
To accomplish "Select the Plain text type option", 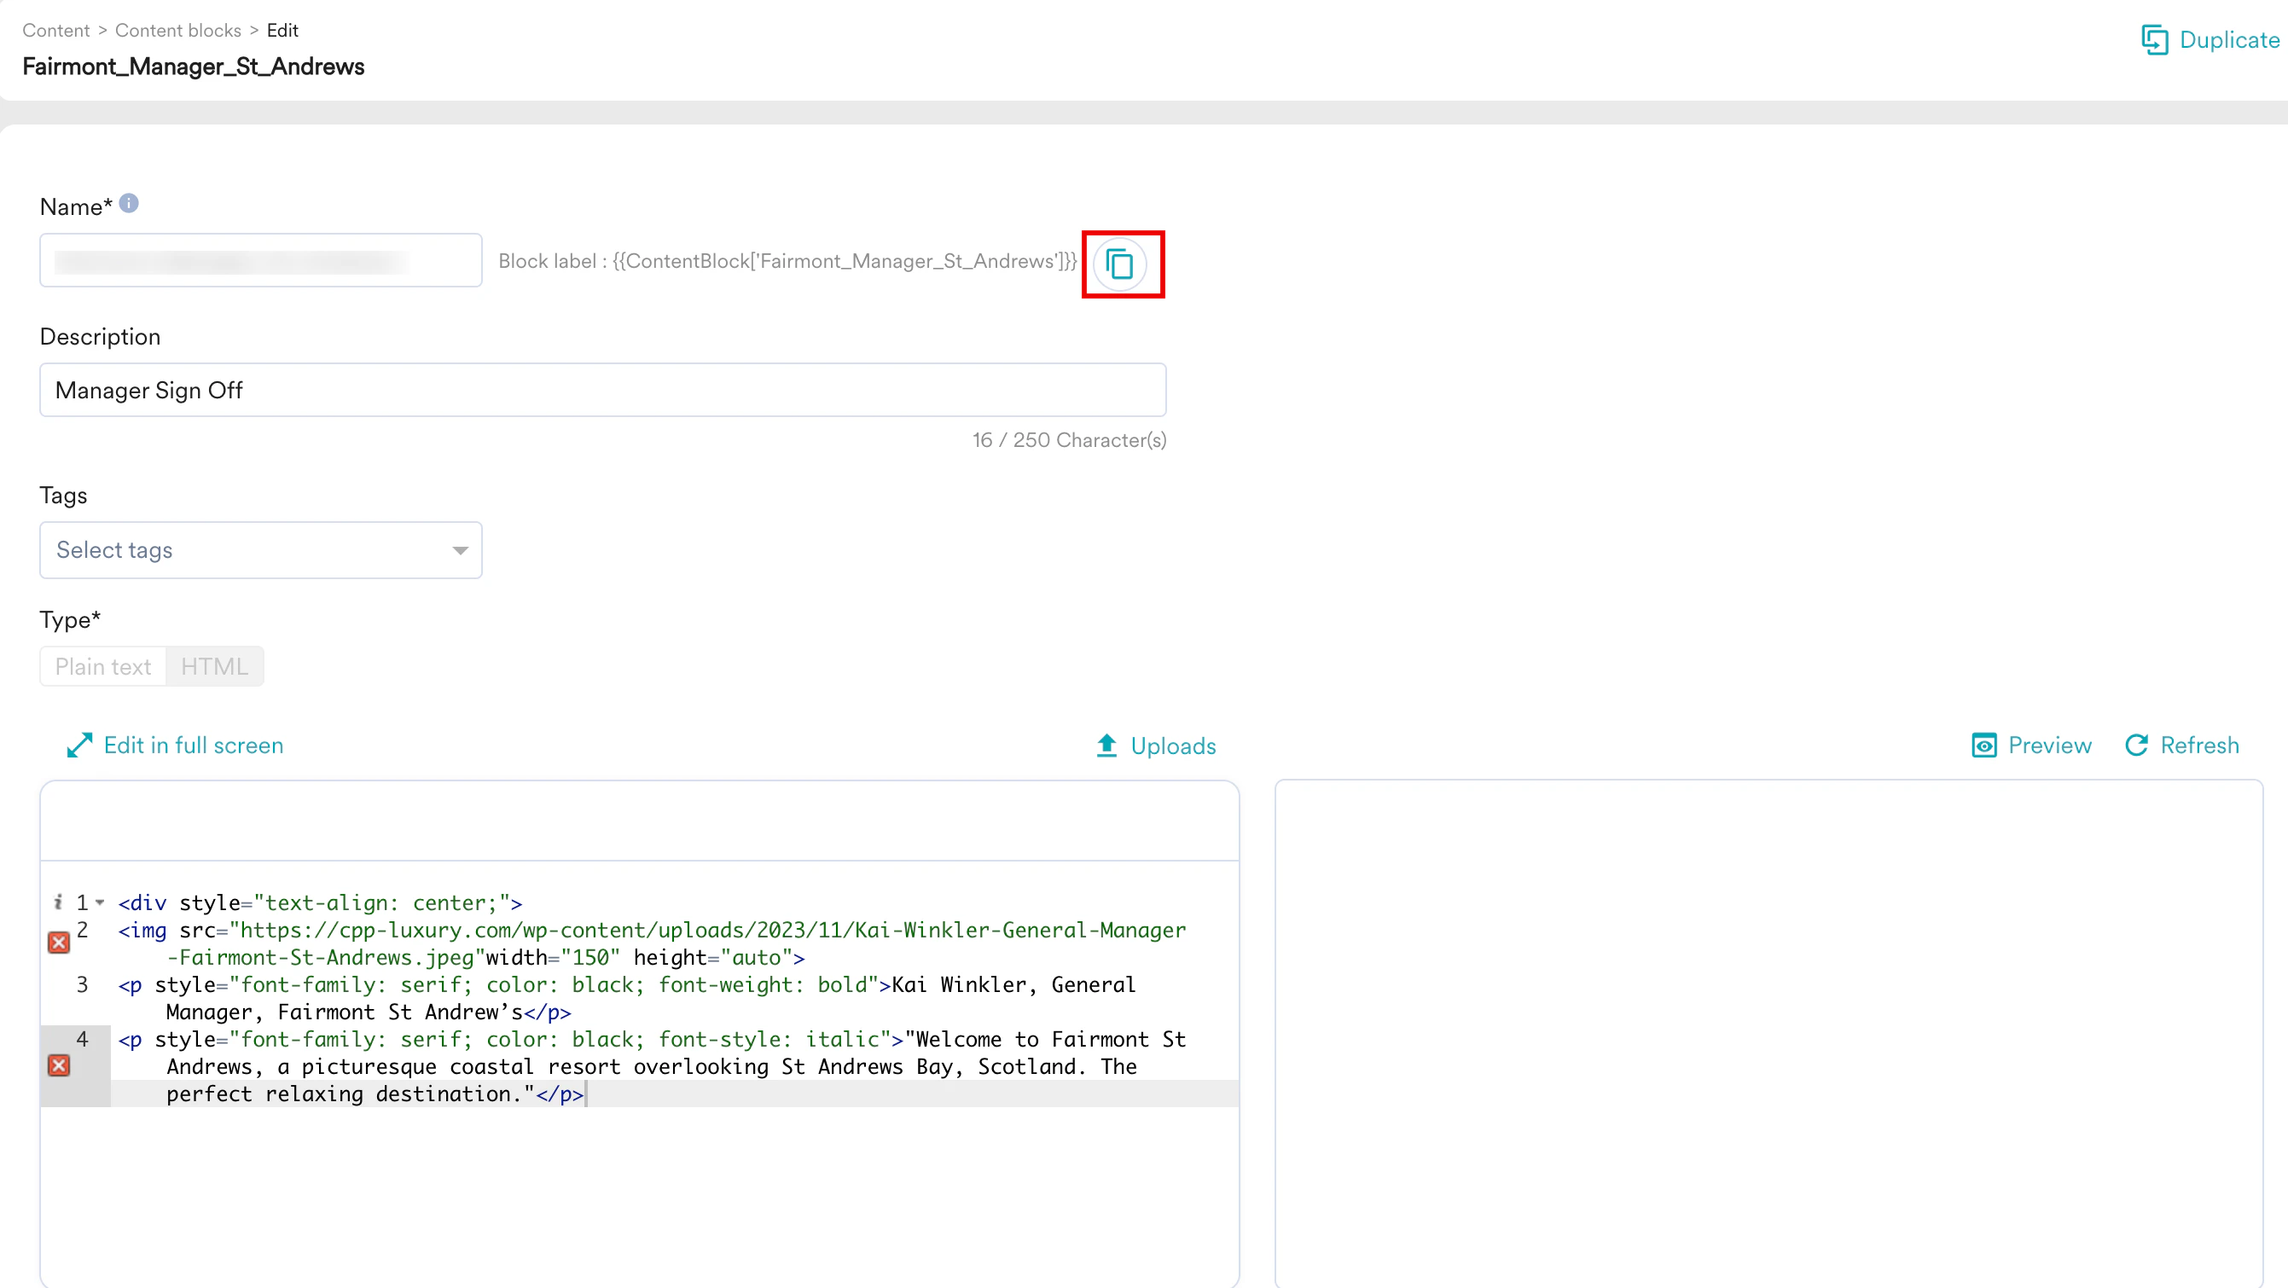I will tap(103, 666).
